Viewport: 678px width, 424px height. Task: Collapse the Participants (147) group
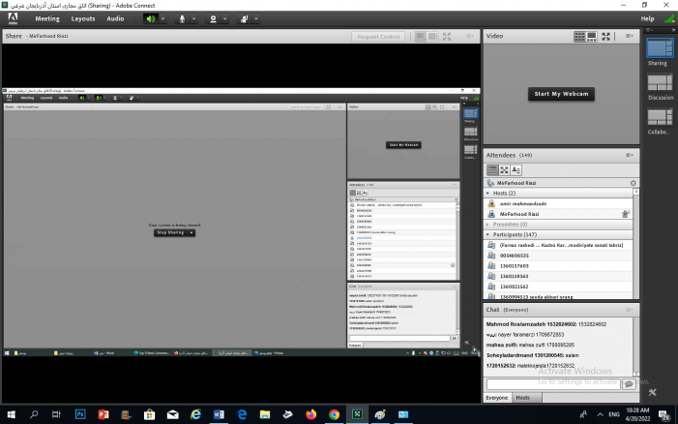487,234
